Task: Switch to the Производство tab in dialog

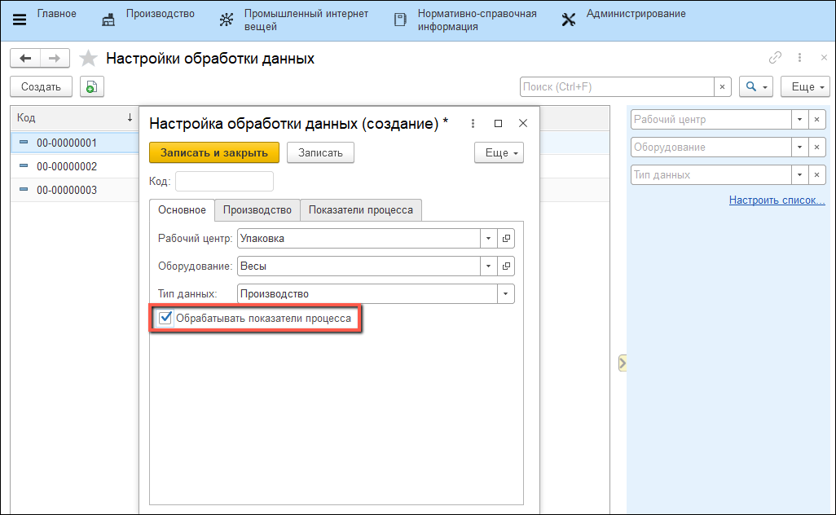Action: (x=257, y=210)
